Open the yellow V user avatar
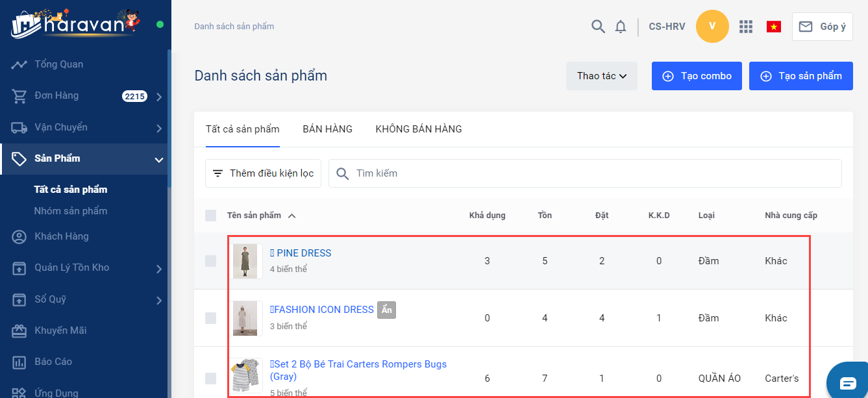 pos(712,27)
